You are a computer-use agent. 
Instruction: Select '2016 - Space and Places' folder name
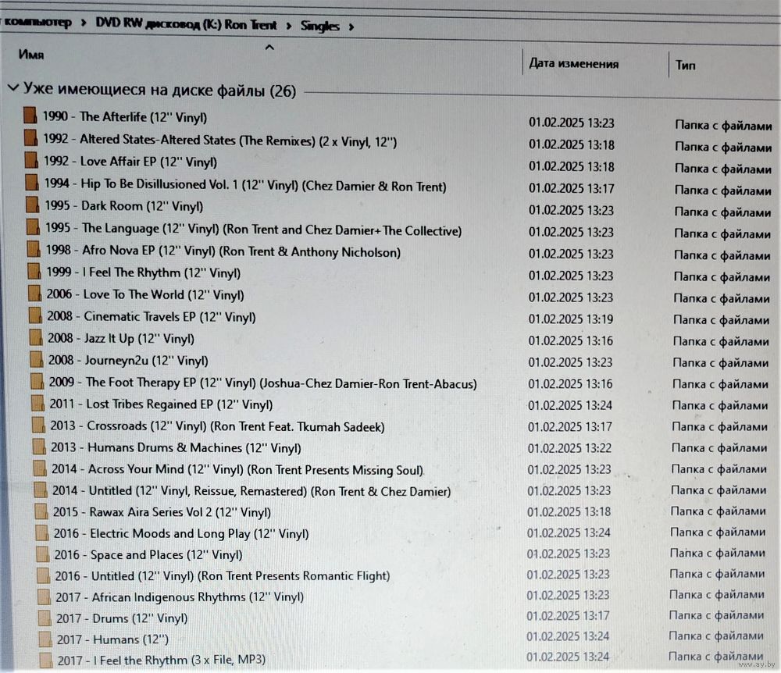click(x=148, y=554)
